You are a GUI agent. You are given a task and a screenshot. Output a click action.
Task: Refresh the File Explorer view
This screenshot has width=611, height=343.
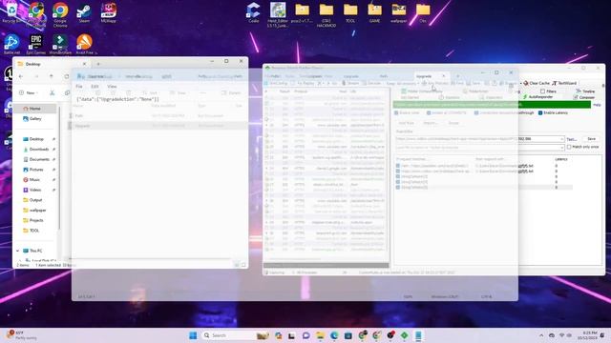point(66,76)
